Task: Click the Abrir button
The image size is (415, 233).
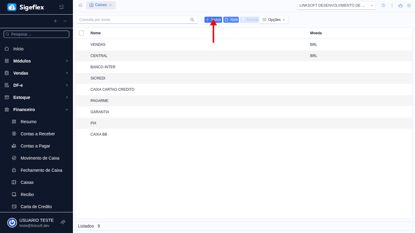Action: (231, 20)
